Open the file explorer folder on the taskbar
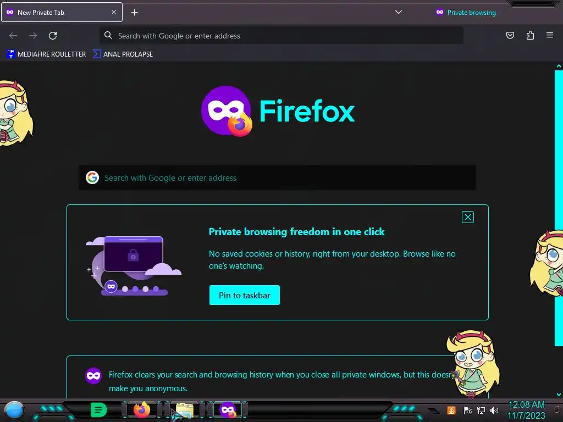563x422 pixels. tap(185, 410)
